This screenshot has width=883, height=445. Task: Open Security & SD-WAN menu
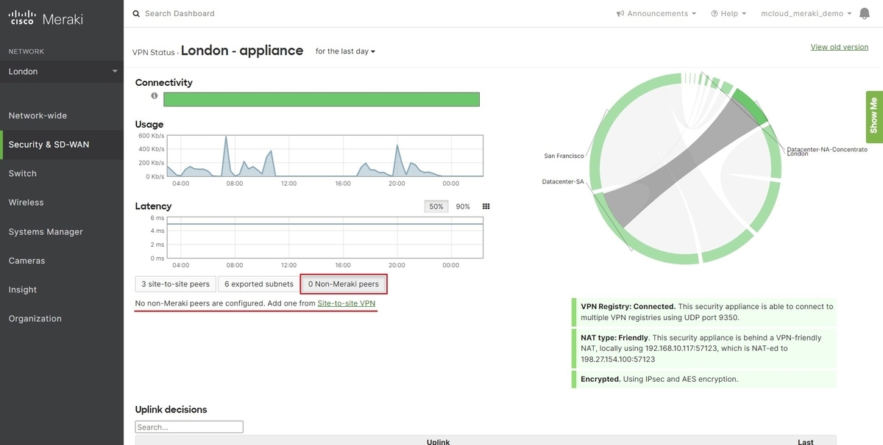coord(62,145)
